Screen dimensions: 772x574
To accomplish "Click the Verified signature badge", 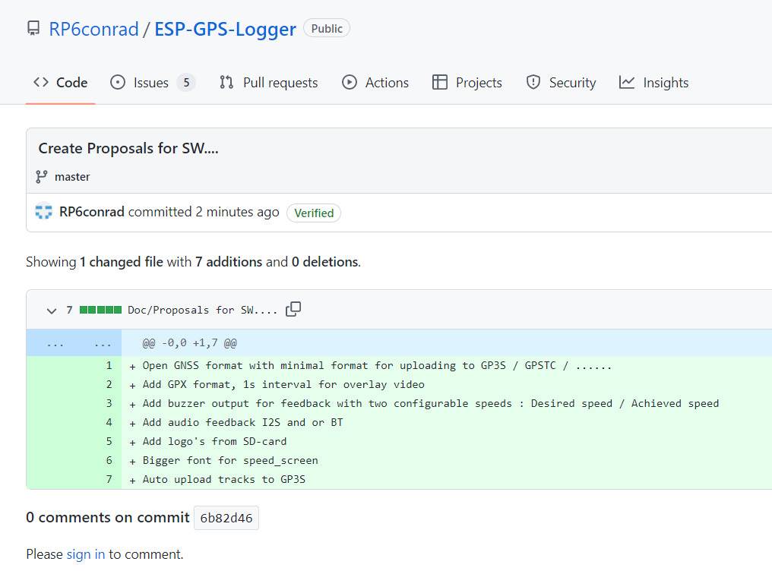I will (314, 213).
